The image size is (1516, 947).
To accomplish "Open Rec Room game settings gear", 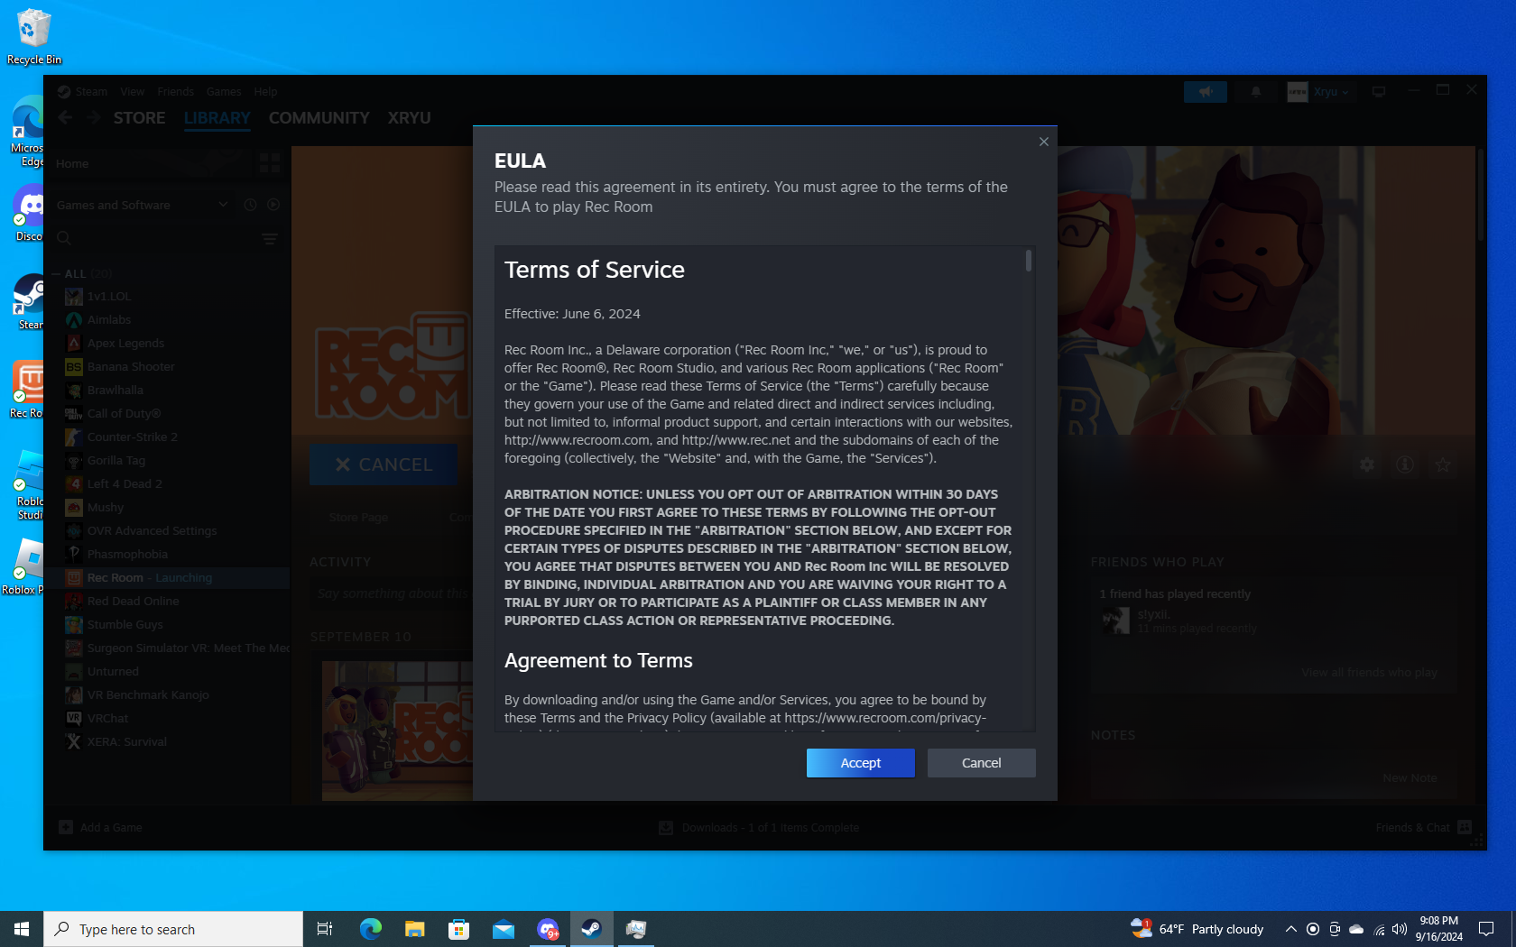I will pos(1367,464).
